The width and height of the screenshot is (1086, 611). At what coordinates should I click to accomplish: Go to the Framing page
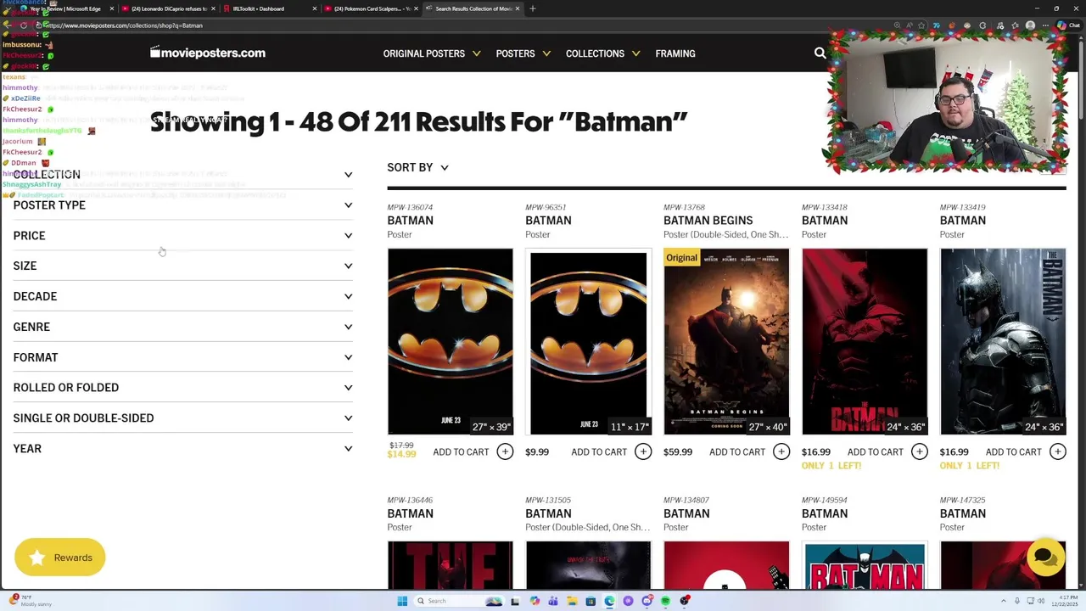[675, 53]
